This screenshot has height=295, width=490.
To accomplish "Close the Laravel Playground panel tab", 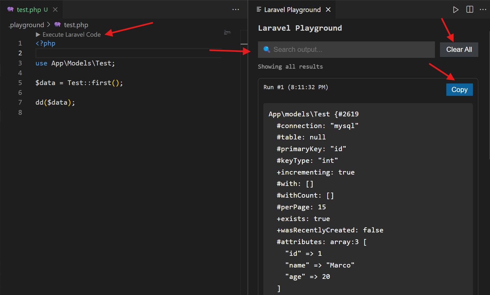I will click(x=328, y=9).
